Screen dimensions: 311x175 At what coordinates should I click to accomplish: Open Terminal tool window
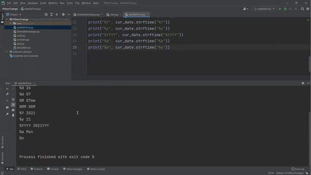pos(53,169)
